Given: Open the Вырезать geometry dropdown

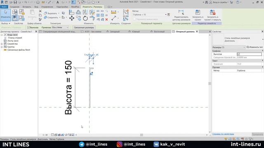Looking at the screenshot, I should 59,13.
